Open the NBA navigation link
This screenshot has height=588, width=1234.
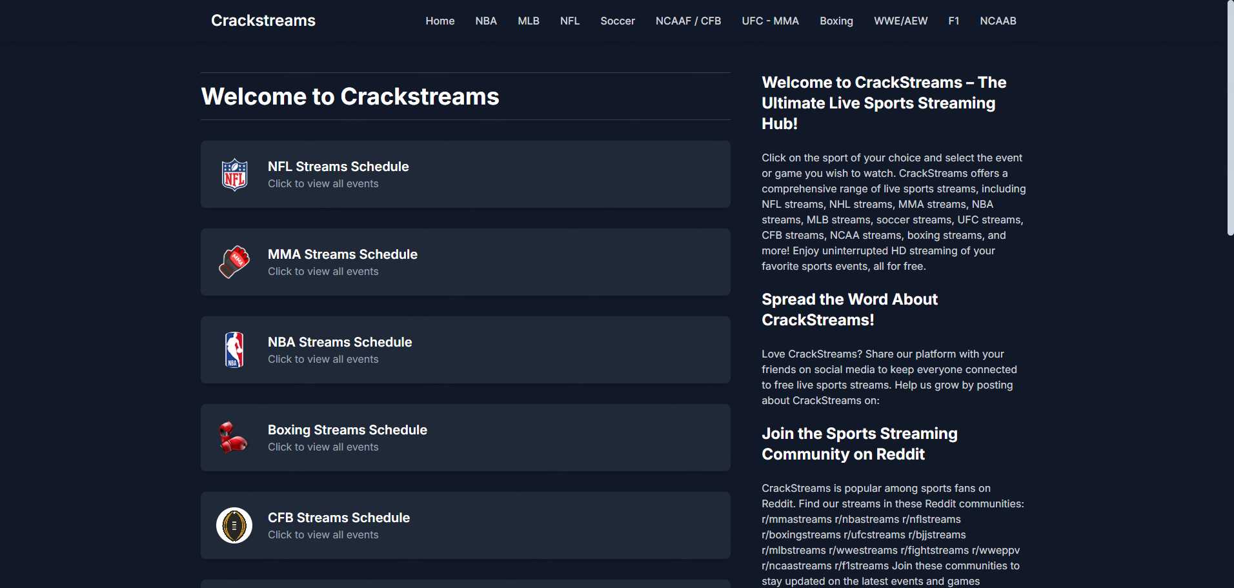[486, 21]
